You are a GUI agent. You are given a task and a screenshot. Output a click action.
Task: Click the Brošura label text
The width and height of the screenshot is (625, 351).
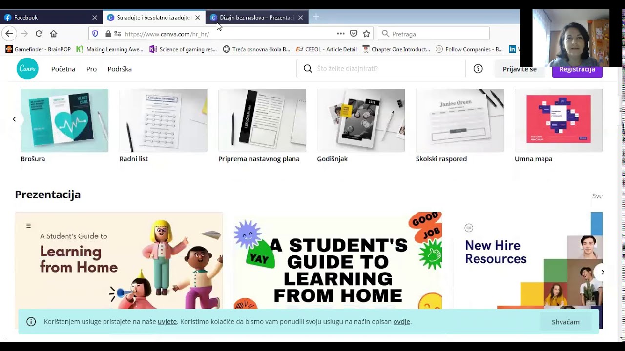point(33,159)
